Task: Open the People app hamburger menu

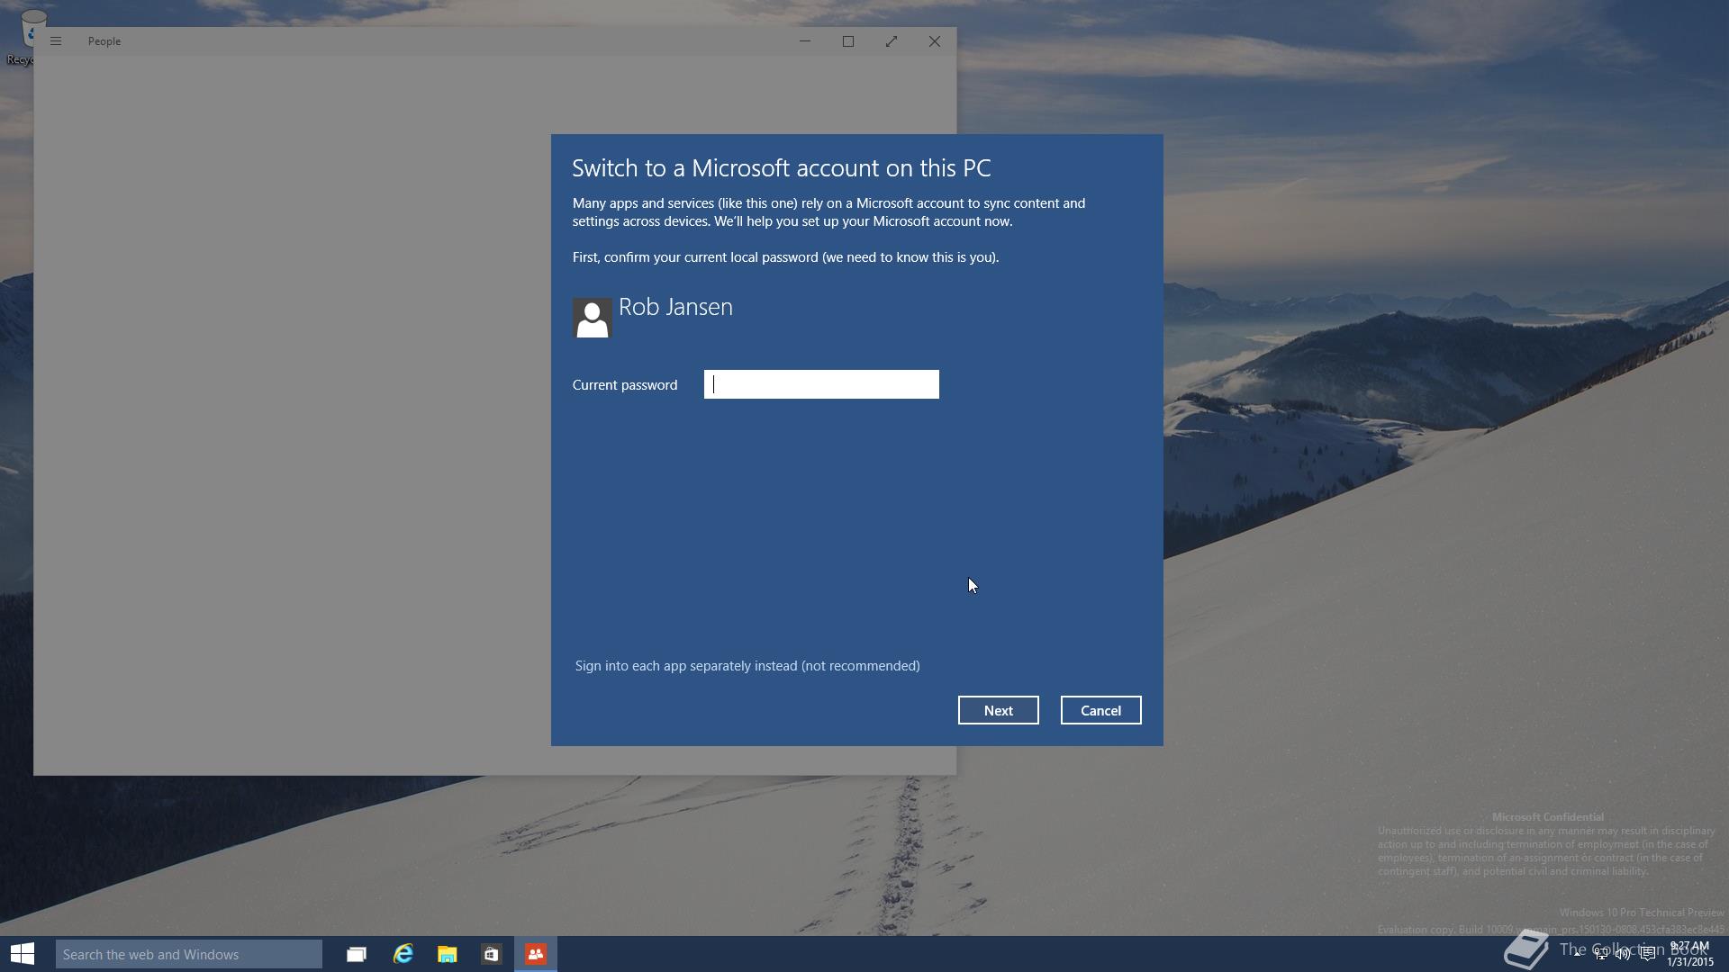Action: [x=56, y=41]
